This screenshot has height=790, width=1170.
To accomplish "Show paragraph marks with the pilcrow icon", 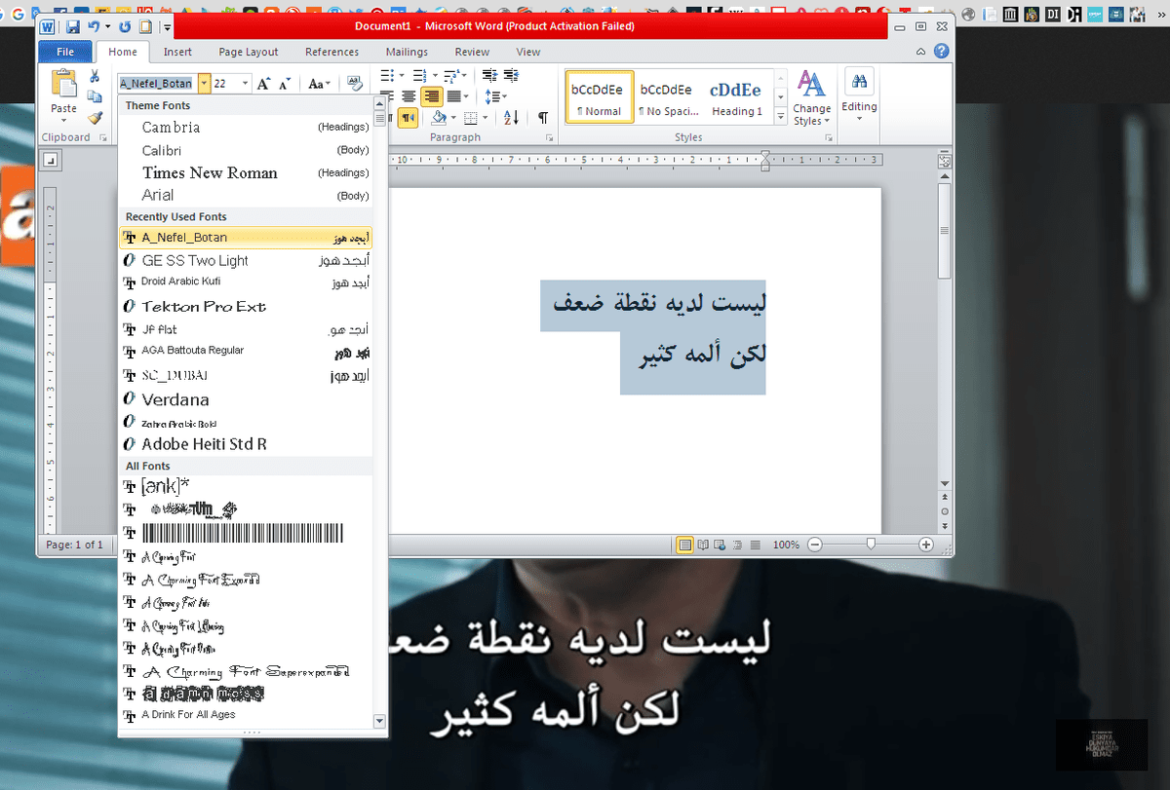I will (542, 118).
